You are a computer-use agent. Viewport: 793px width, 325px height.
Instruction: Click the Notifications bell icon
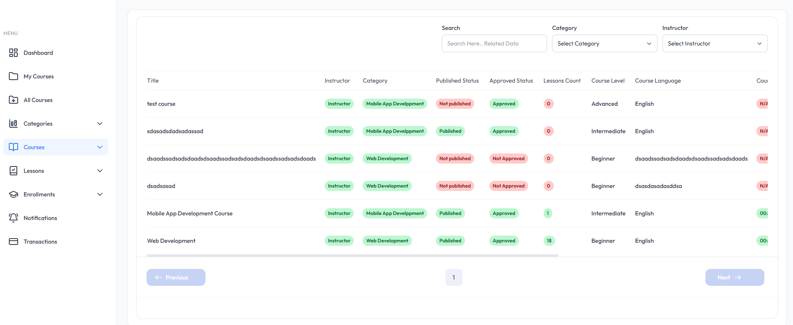(13, 218)
